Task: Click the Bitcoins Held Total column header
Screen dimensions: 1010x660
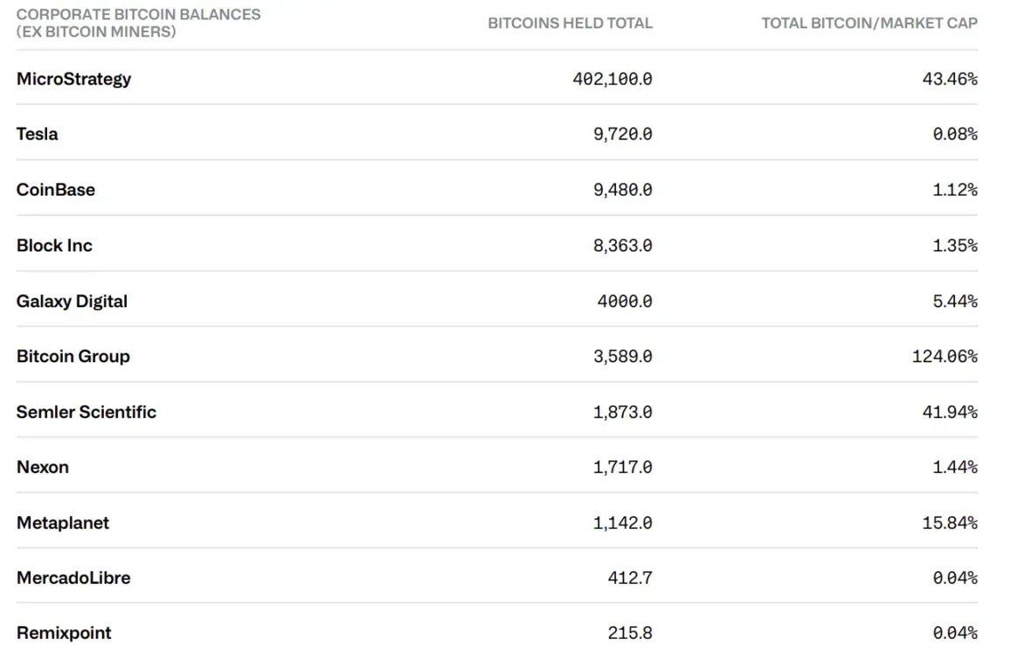Action: 570,24
